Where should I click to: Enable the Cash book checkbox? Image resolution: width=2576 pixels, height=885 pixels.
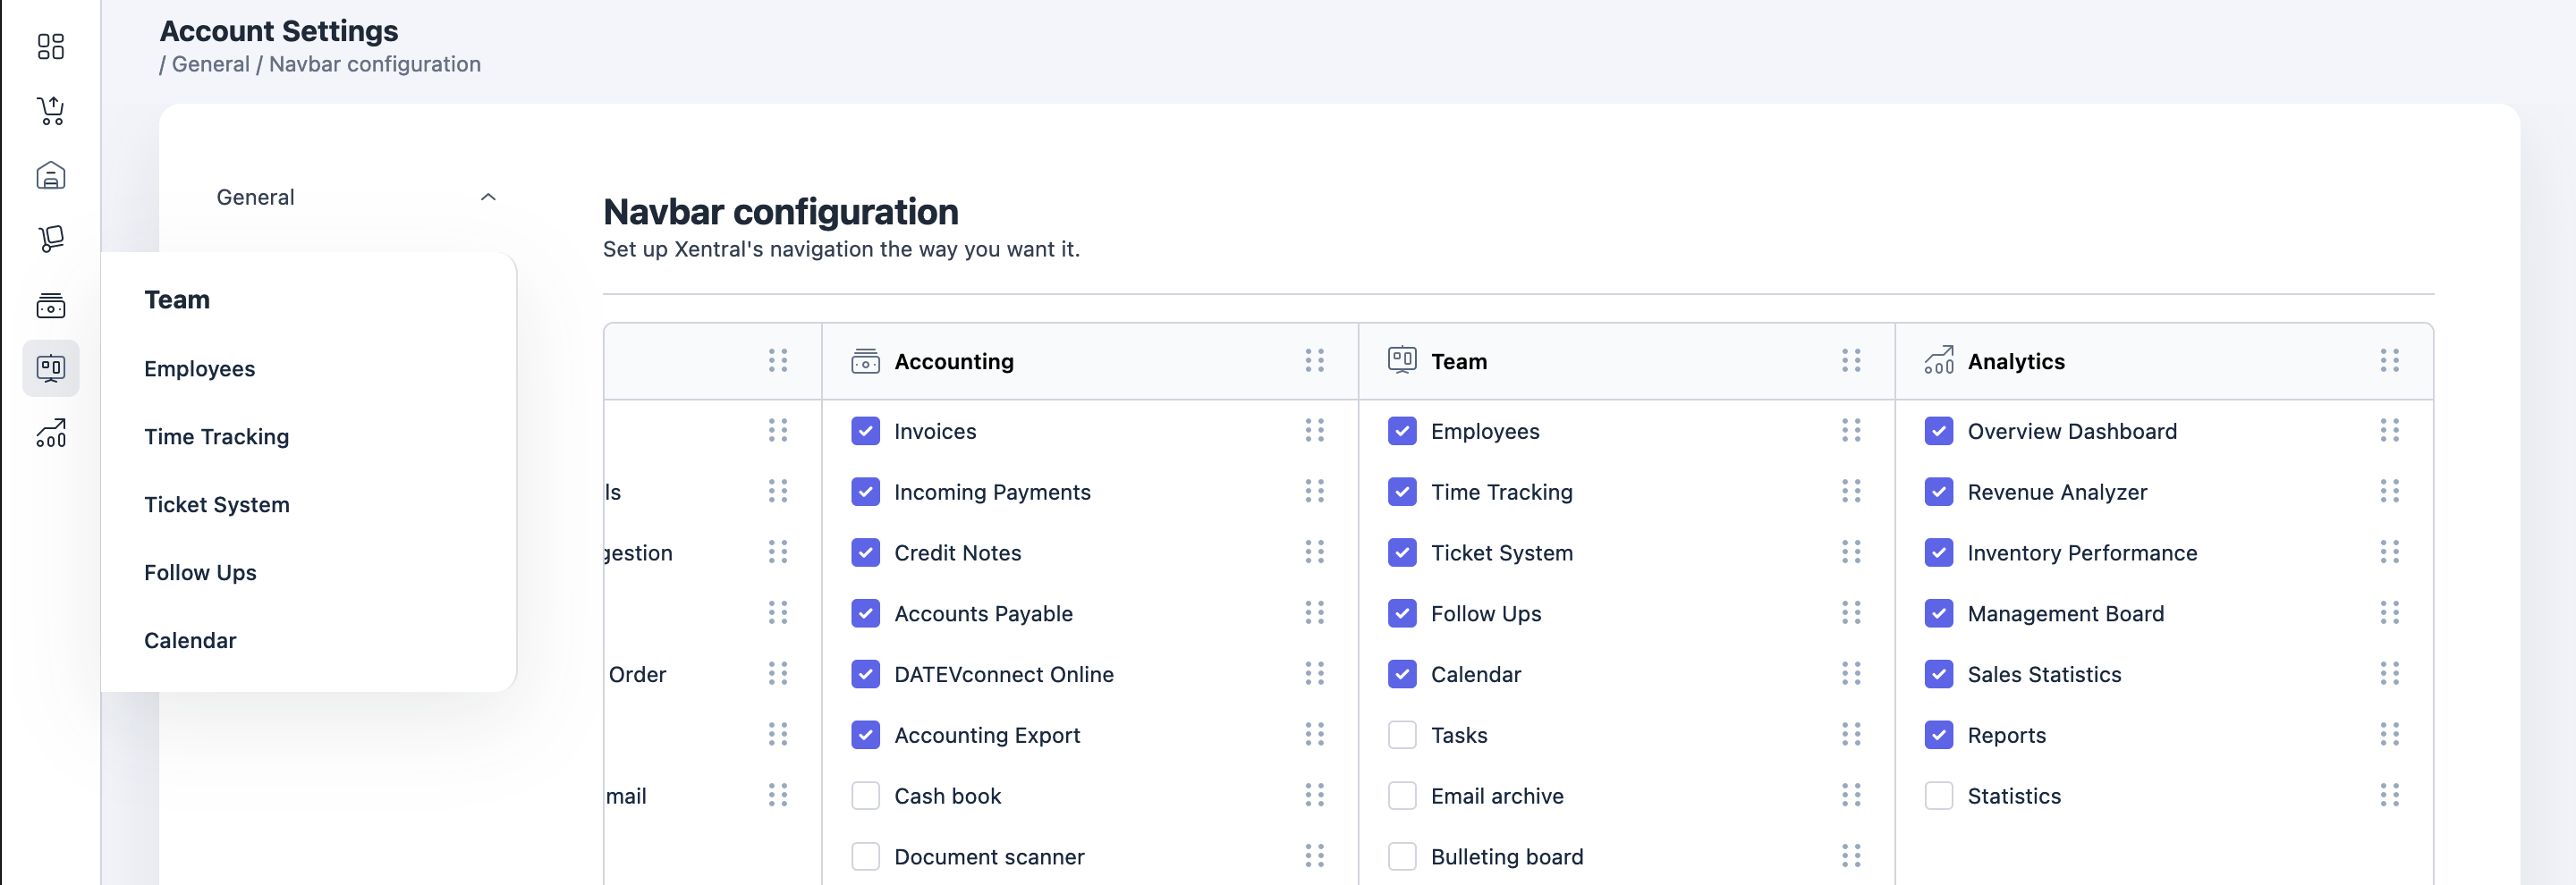(x=865, y=796)
